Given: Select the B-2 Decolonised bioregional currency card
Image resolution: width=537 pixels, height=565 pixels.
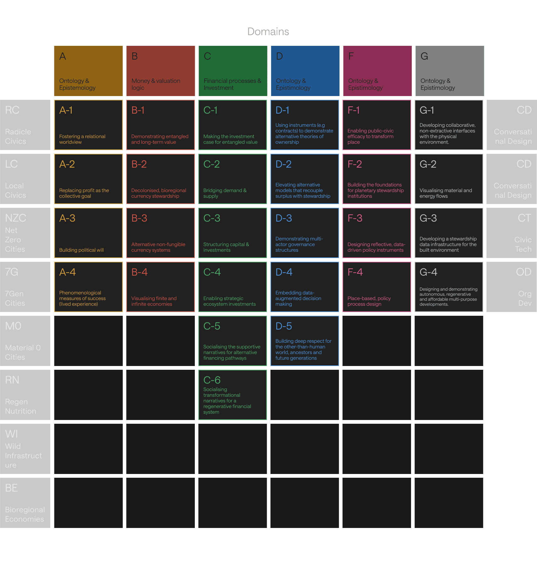Looking at the screenshot, I should click(x=161, y=179).
